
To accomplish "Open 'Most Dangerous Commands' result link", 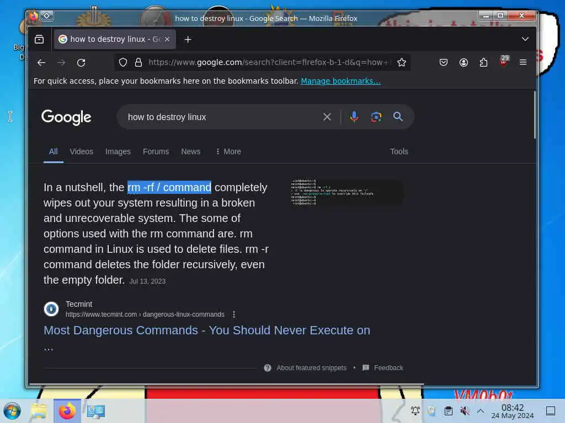I will pyautogui.click(x=207, y=330).
